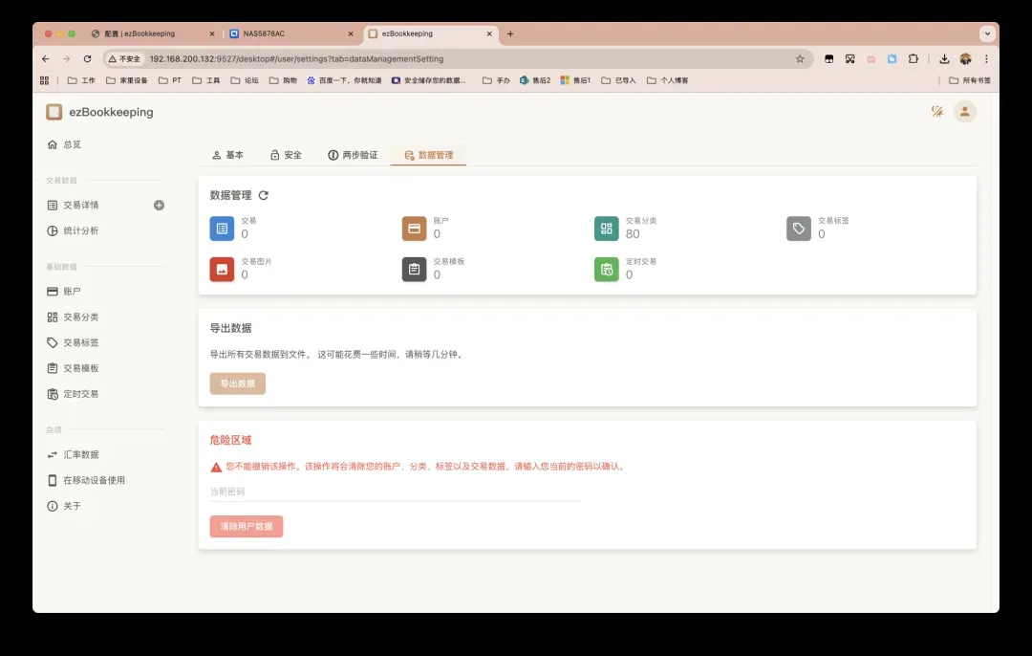This screenshot has height=656, width=1032.
Task: Toggle theme icon in top right header
Action: pyautogui.click(x=937, y=112)
